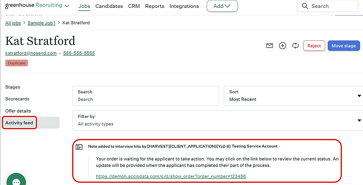Click the circled plus icon
363x185 pixels.
tap(283, 46)
